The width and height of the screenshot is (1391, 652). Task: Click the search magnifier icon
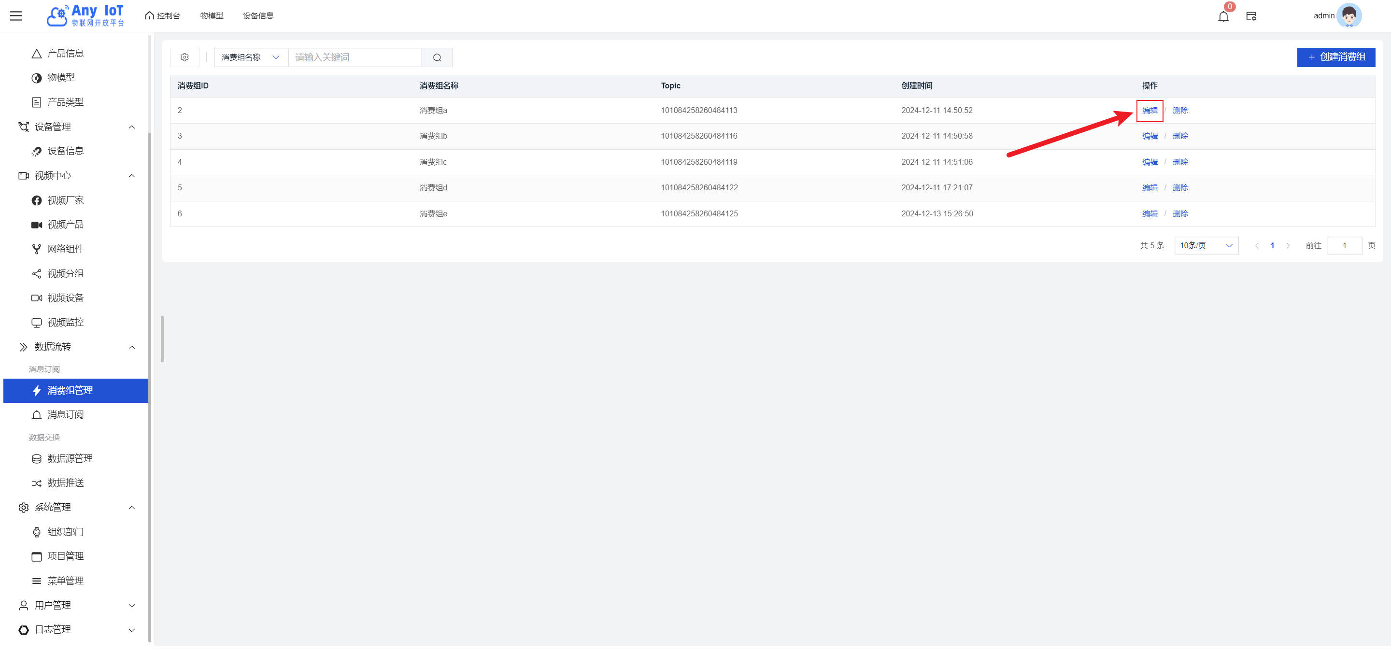coord(437,57)
